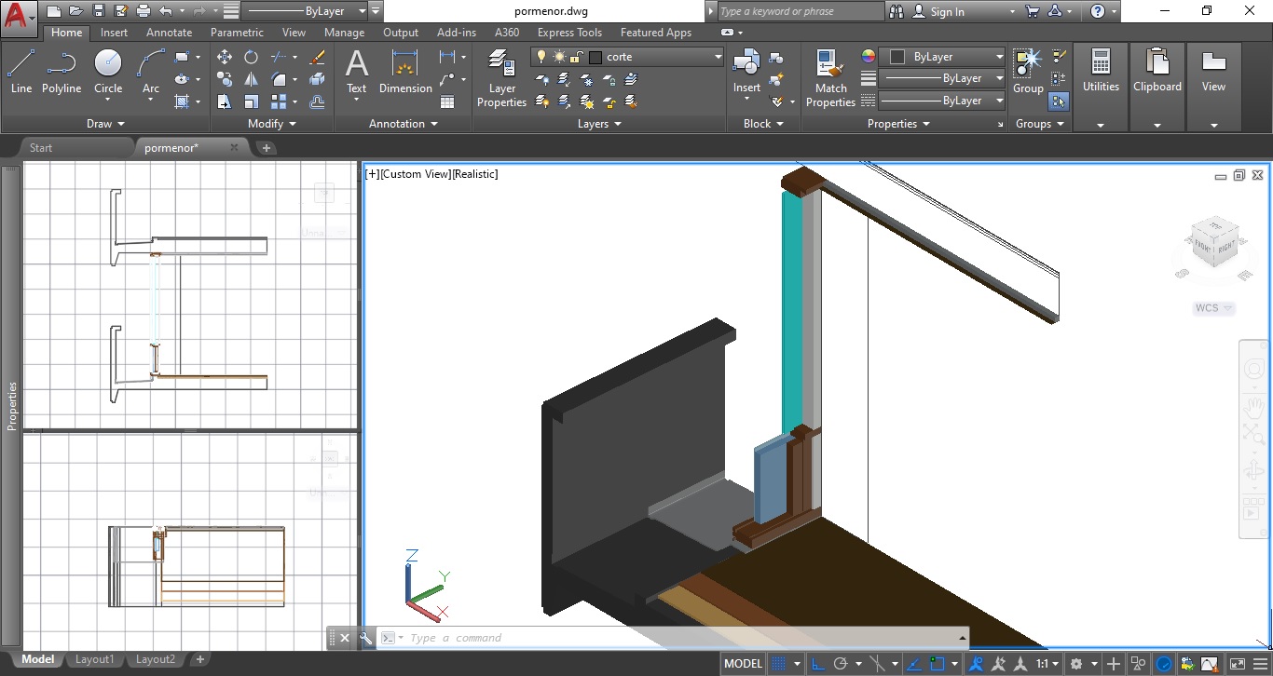Screen dimensions: 1273x676
Task: Click the MODEL space button in status bar
Action: 744,664
